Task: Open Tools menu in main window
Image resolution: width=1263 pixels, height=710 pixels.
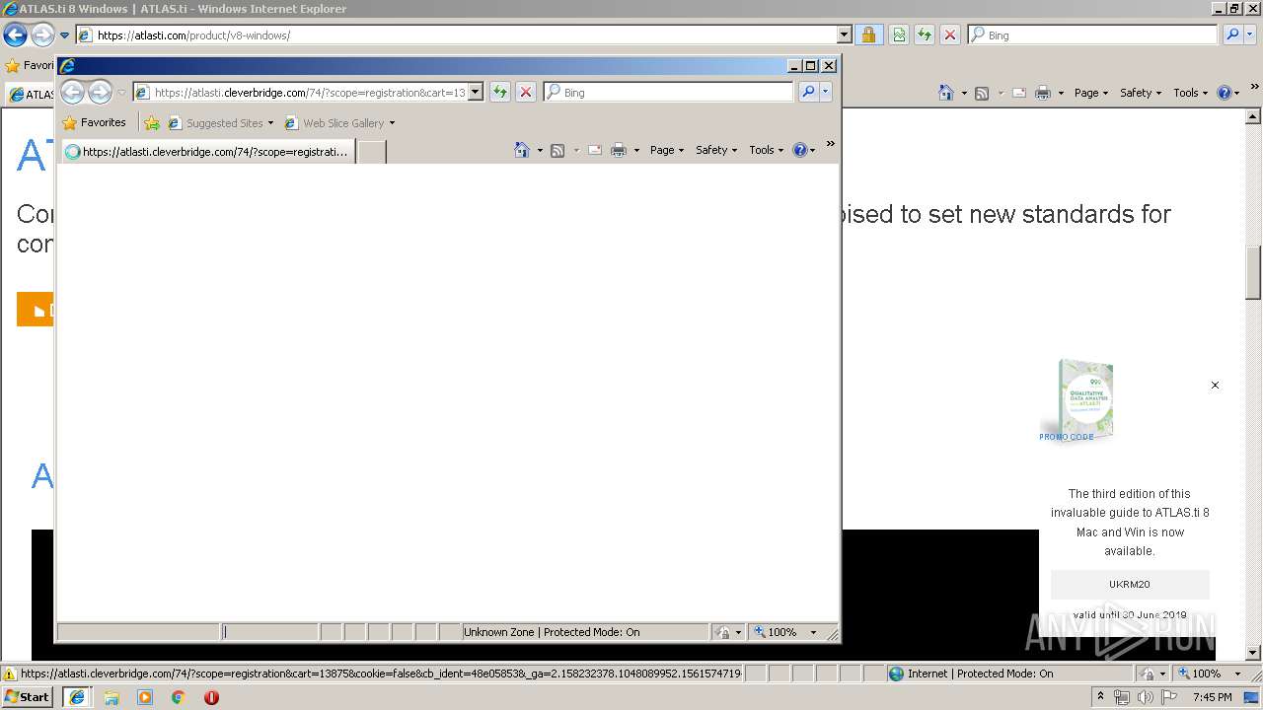Action: [1191, 93]
